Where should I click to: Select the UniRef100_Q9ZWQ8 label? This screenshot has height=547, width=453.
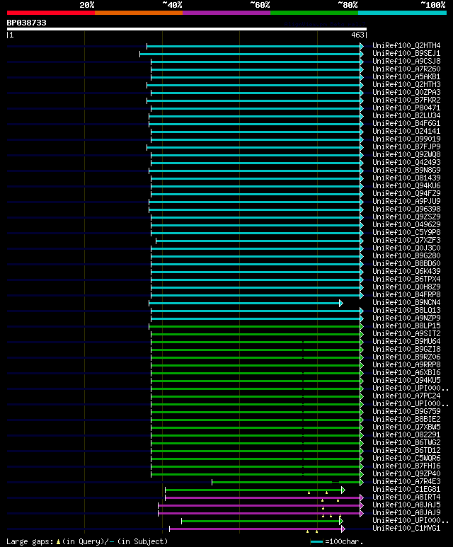[406, 154]
